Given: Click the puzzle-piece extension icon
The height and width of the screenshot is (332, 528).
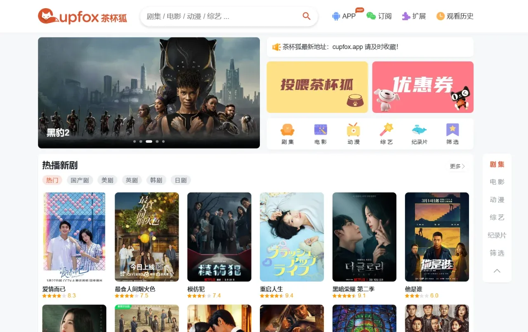Looking at the screenshot, I should (x=406, y=16).
